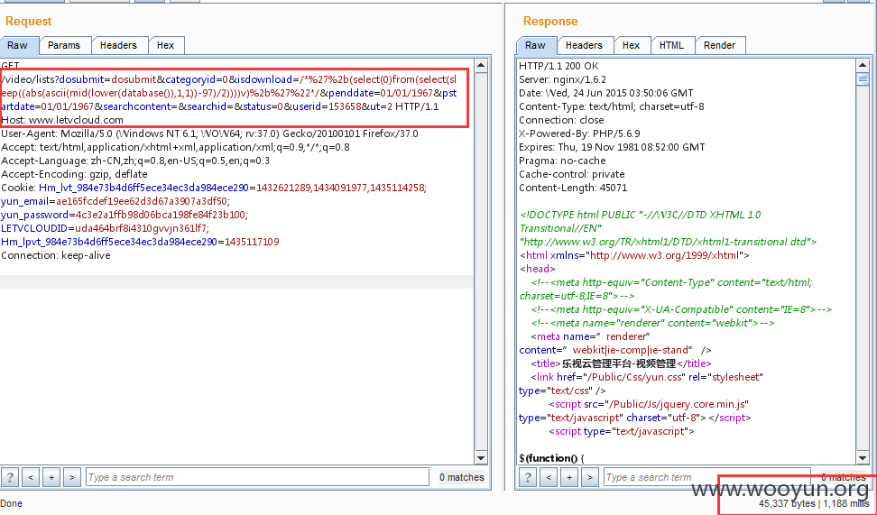877x515 pixels.
Task: Click the 'Done' status bar text
Action: 11,503
